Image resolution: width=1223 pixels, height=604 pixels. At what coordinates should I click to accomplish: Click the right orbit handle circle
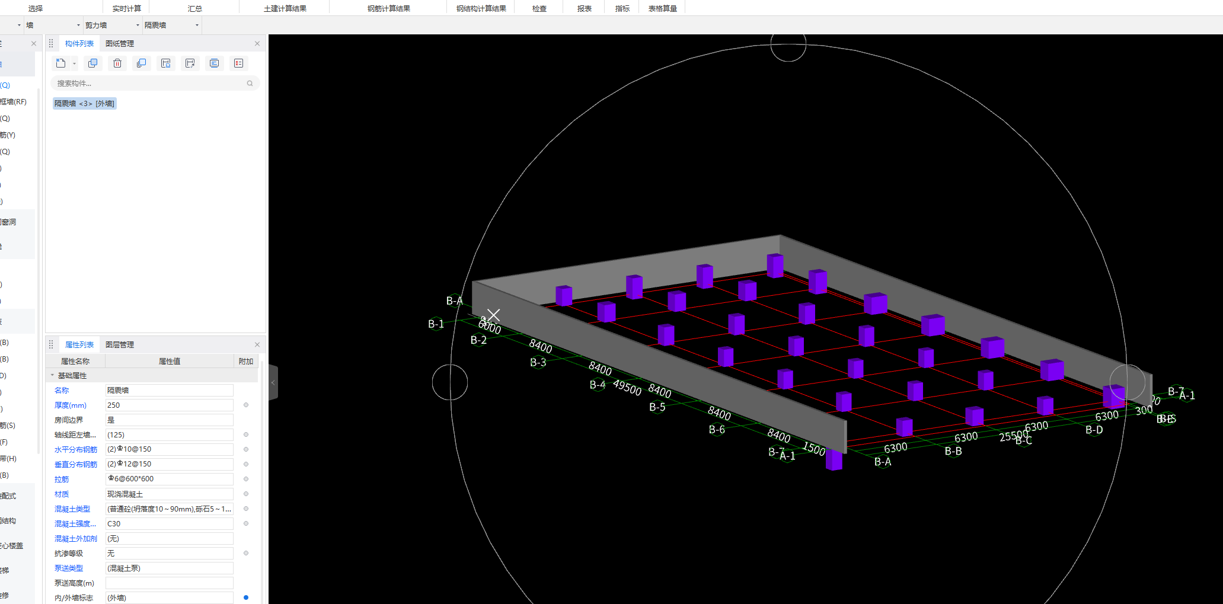[1127, 382]
